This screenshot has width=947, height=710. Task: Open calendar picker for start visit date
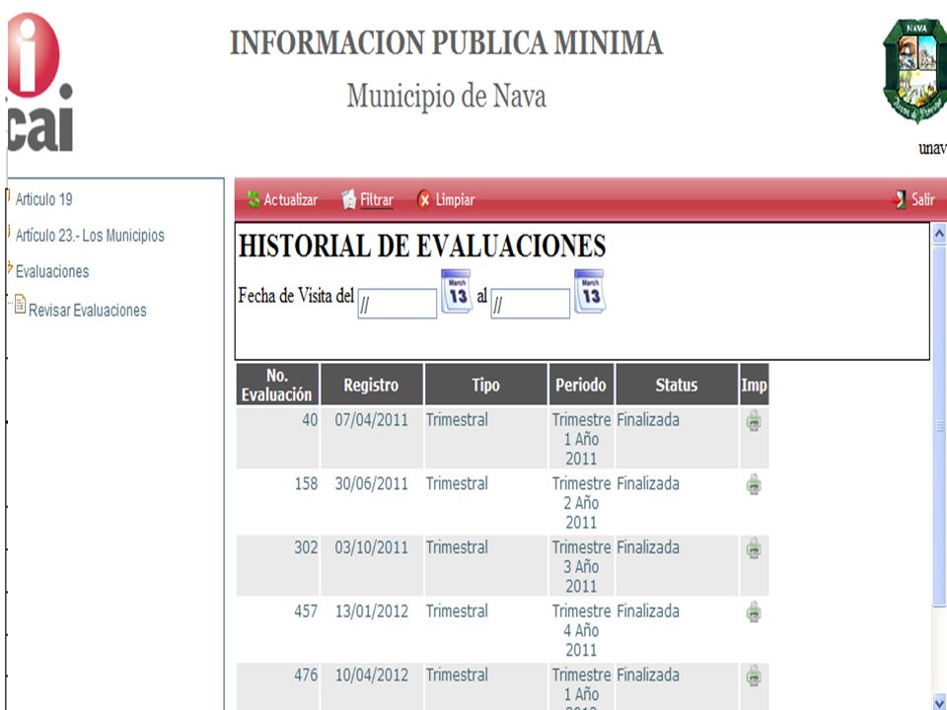click(457, 292)
